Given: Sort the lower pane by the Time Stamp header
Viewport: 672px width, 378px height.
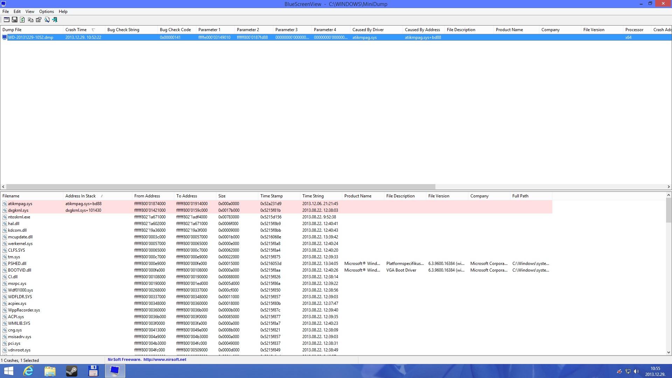Looking at the screenshot, I should [x=279, y=196].
